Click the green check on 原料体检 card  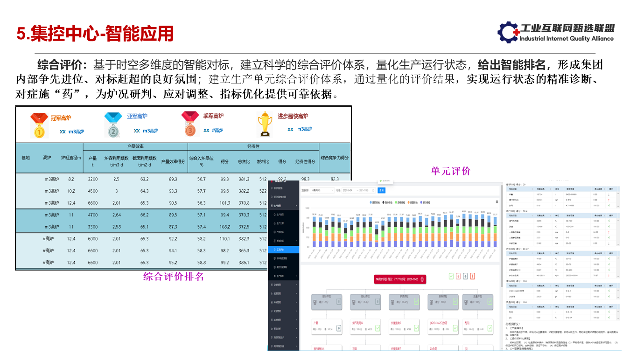455,302
